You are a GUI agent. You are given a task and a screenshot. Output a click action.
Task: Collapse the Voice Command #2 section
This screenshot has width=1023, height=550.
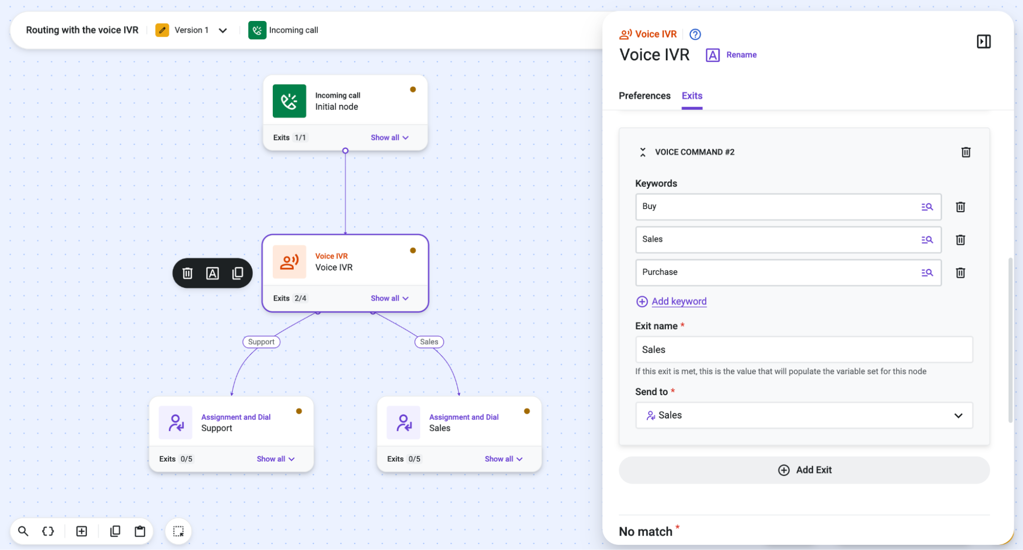tap(643, 152)
